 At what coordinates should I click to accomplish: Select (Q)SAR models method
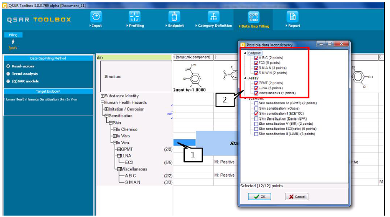(8, 81)
